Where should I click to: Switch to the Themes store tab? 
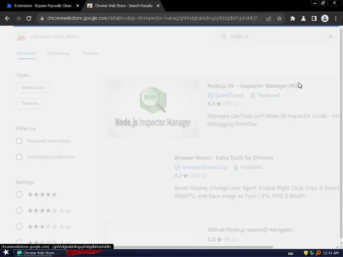pos(89,53)
